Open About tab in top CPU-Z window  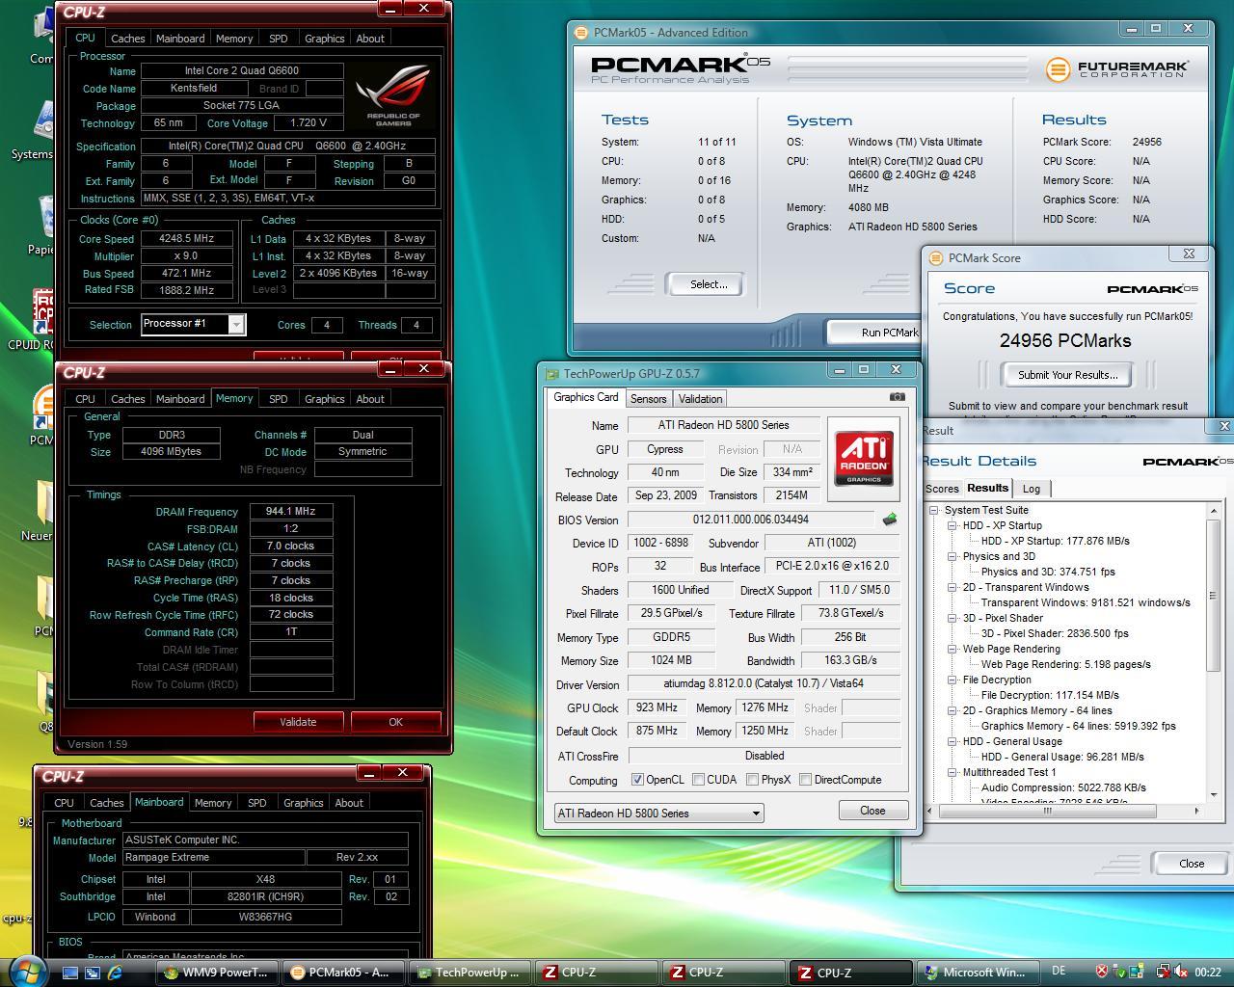370,39
